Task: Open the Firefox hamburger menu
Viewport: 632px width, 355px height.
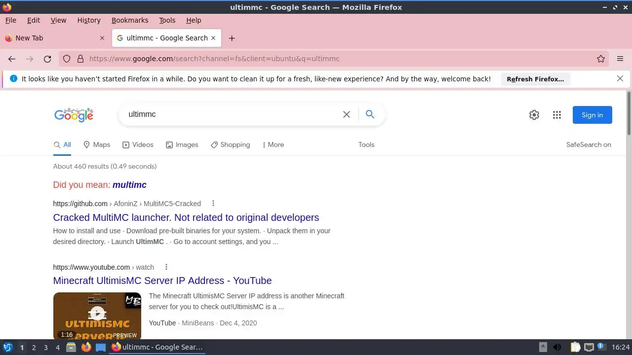Action: (620, 59)
